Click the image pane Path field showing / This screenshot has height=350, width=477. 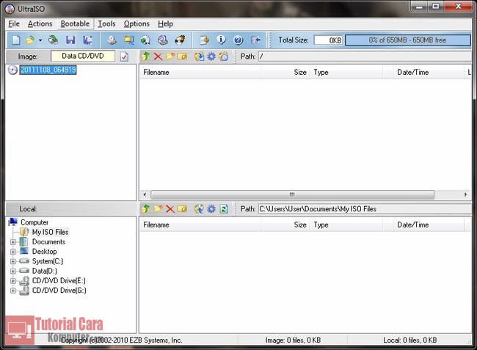365,56
